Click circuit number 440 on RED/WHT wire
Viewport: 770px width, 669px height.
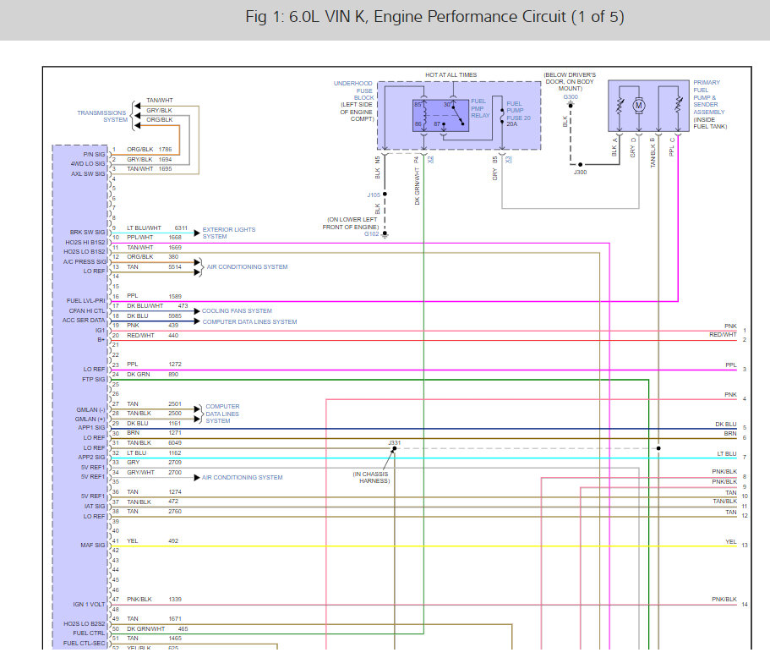(x=173, y=335)
